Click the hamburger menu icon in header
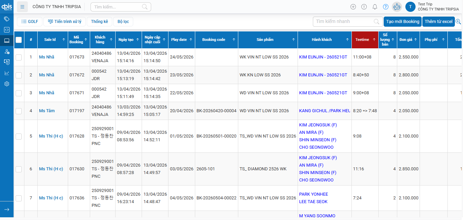Viewport: 463px width, 220px height. (x=22, y=7)
